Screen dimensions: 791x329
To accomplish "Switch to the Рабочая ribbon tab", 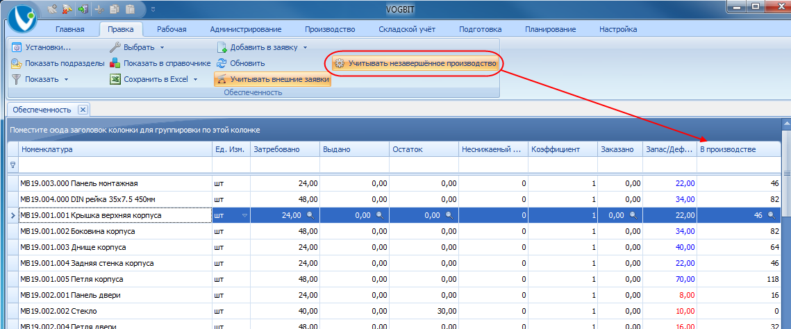I will [x=172, y=29].
